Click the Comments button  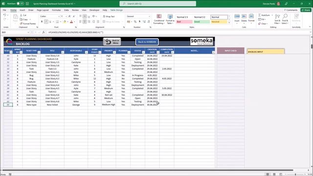[291, 10]
